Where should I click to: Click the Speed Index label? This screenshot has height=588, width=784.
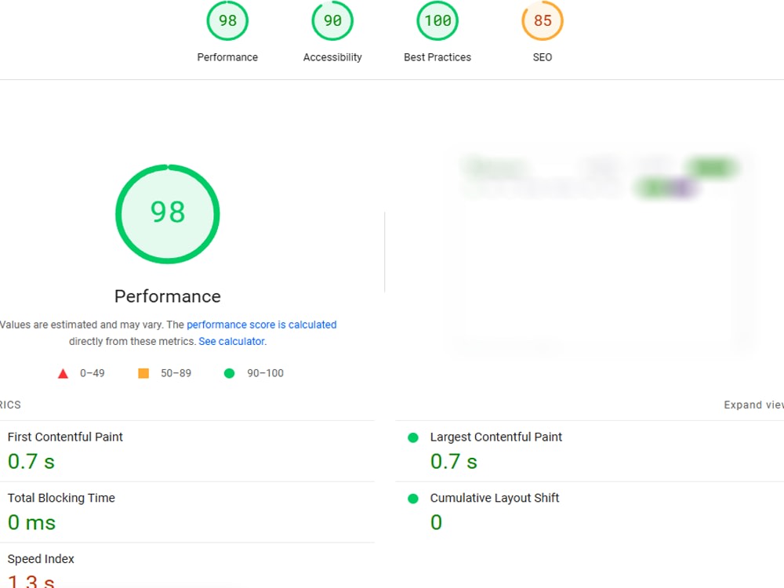tap(41, 559)
